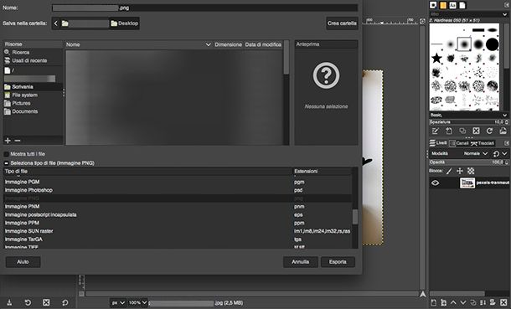Collapse the Seleziona tipo di file expander

click(6, 163)
